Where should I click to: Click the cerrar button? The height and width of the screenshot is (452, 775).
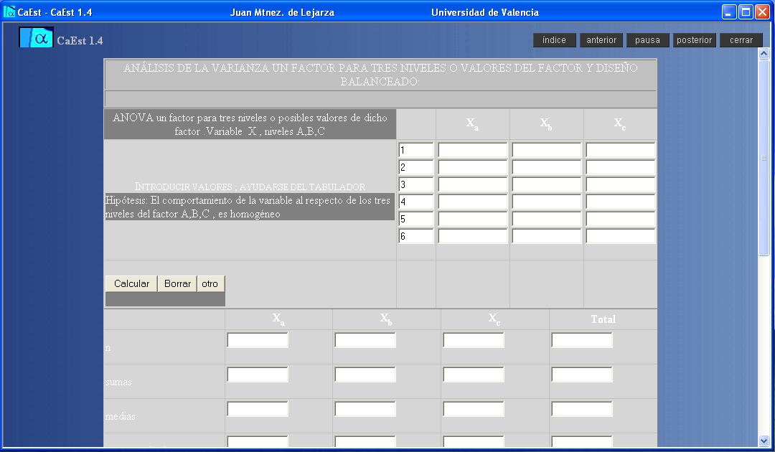(741, 40)
